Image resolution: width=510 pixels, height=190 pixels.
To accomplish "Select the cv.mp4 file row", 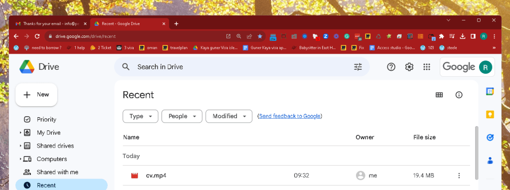I will [x=296, y=176].
